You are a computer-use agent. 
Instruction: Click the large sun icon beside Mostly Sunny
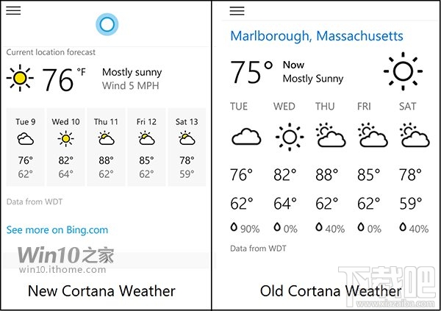tap(402, 72)
